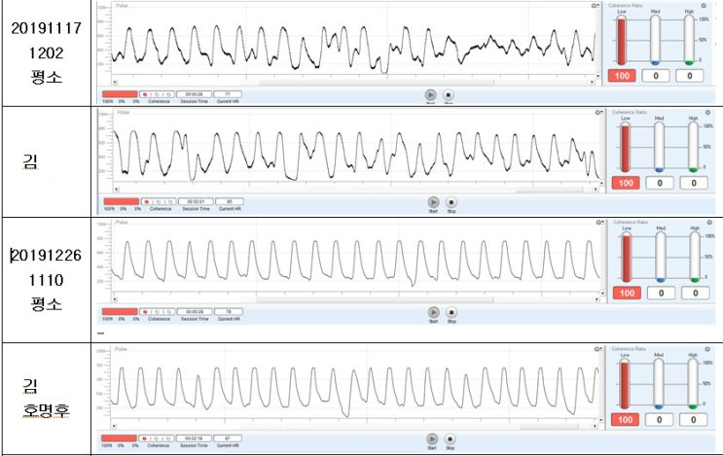
Task: Click the Session Time field reading 00:00:28
Action: click(x=194, y=94)
